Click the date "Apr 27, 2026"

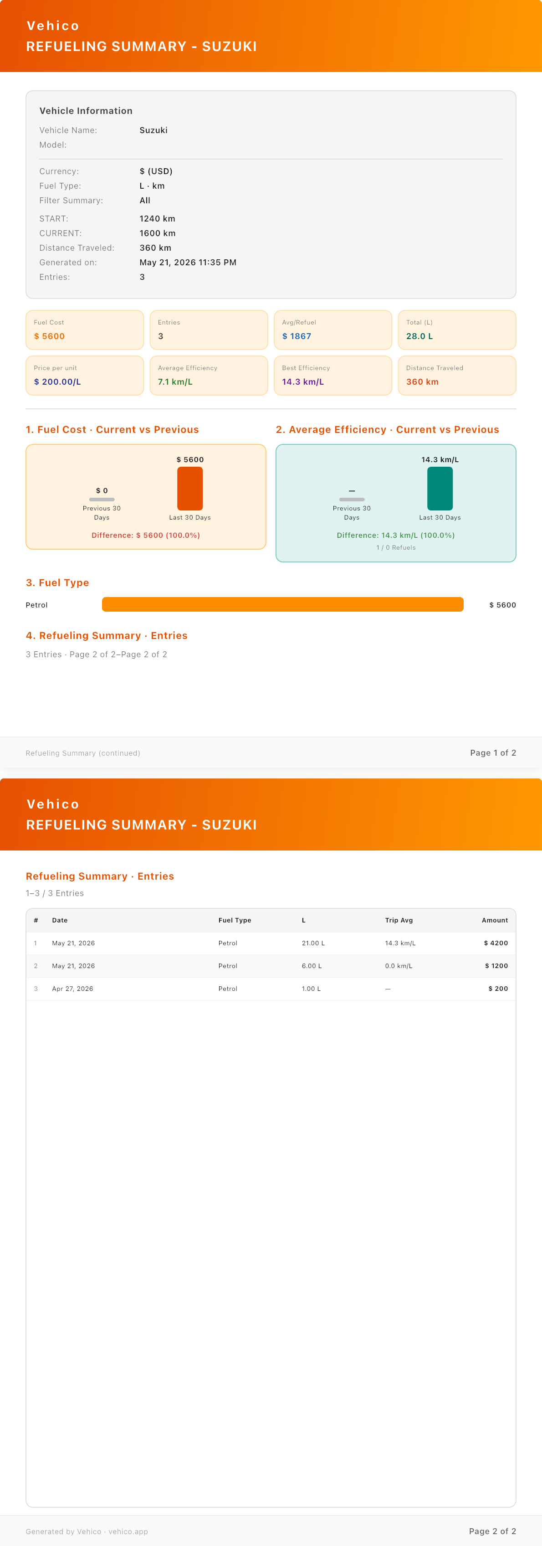pos(72,989)
